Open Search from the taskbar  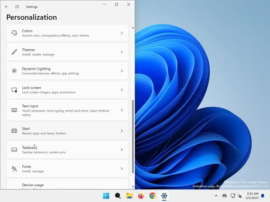click(118, 196)
